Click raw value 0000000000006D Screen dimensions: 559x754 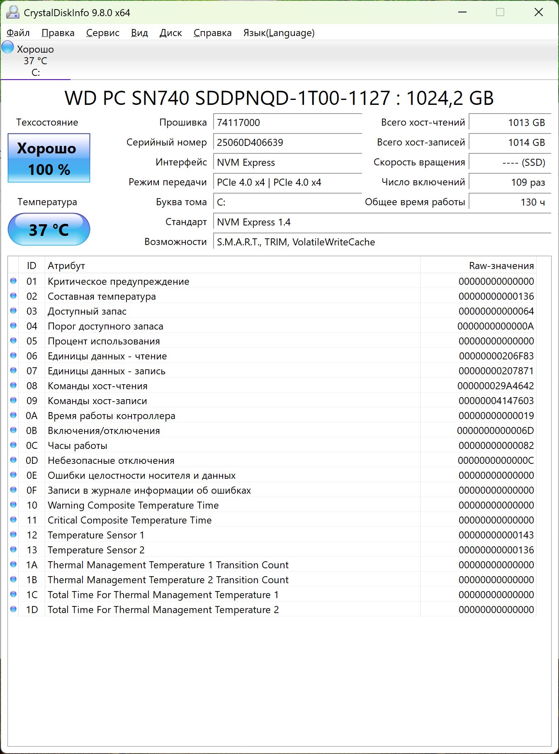[x=496, y=431]
